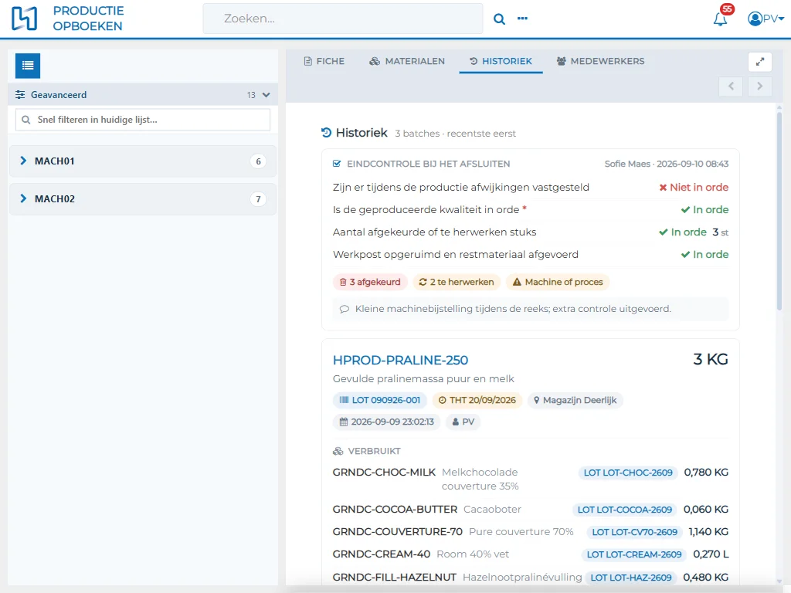The width and height of the screenshot is (791, 593).
Task: Open the Medewerkers tab
Action: 600,61
